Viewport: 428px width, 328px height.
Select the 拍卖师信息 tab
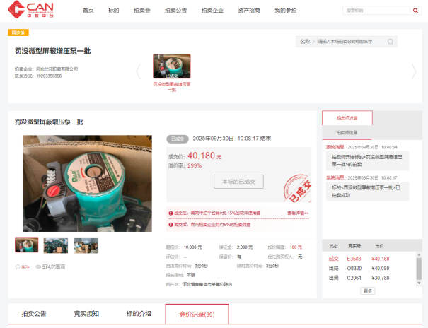pos(347,132)
